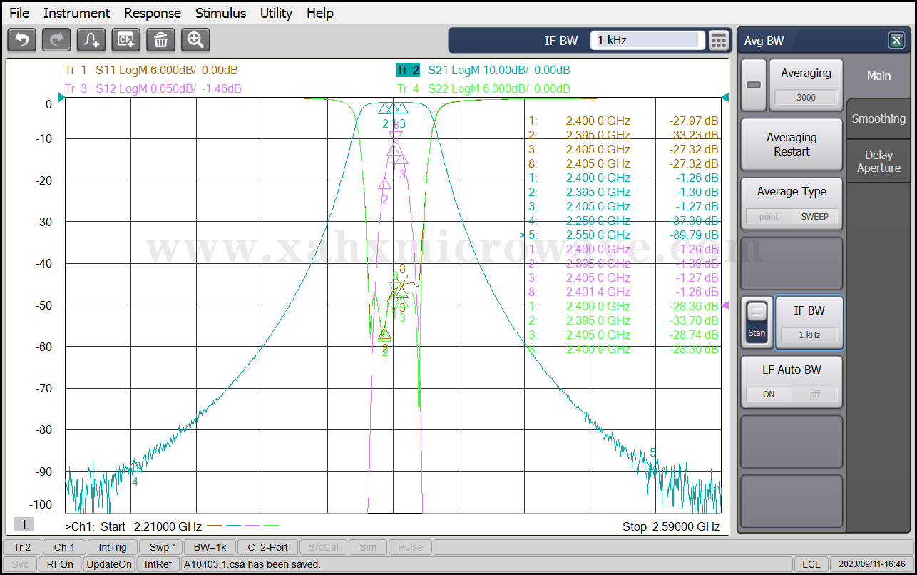Click the Delete trash can icon

pyautogui.click(x=161, y=40)
